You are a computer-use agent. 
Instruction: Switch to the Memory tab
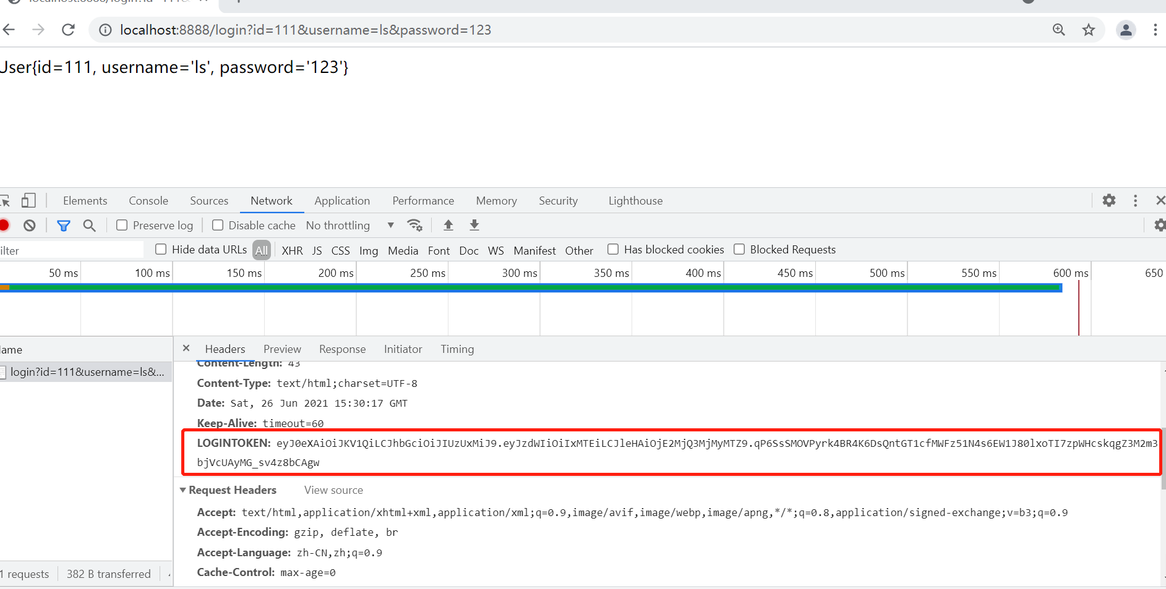click(496, 201)
